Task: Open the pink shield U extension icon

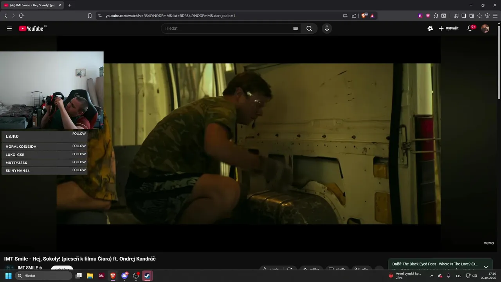Action: pyautogui.click(x=428, y=16)
